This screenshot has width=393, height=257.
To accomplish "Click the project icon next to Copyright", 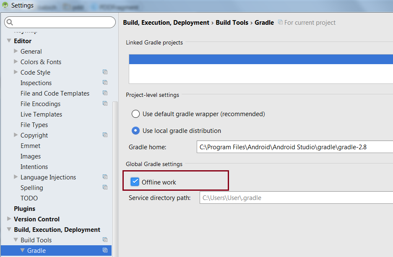I will [x=105, y=135].
